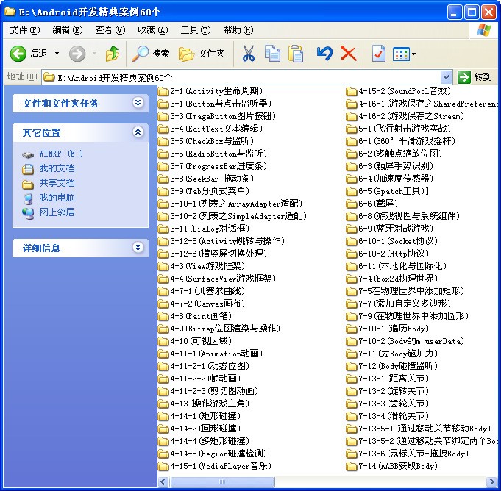Image resolution: width=501 pixels, height=491 pixels.
Task: Click the 转到 Go button label
Action: 483,77
